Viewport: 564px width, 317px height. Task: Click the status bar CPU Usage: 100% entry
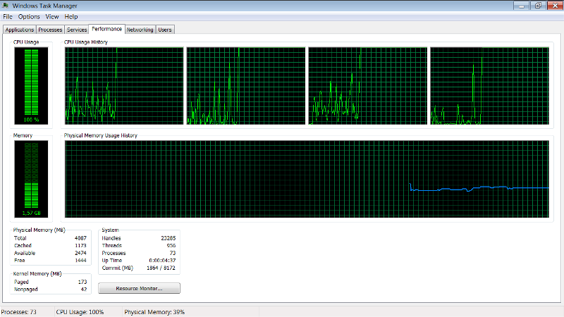[80, 312]
